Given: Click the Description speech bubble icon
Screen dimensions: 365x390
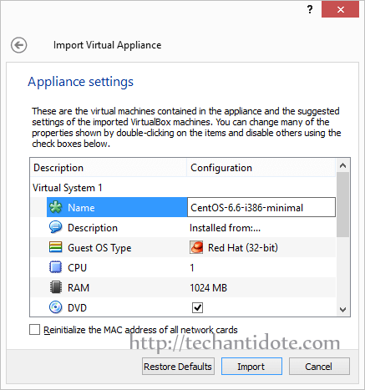Looking at the screenshot, I should pos(56,227).
